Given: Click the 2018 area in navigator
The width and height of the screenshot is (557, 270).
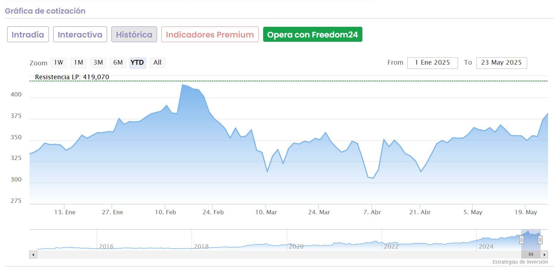Looking at the screenshot, I should click(x=201, y=246).
